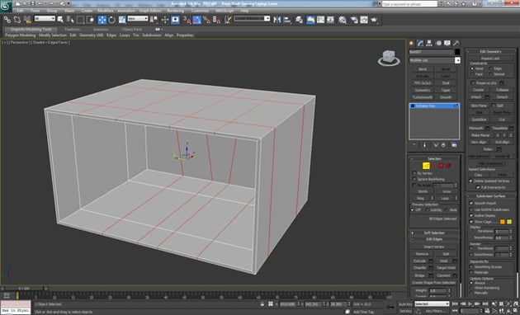Image resolution: width=520 pixels, height=315 pixels.
Task: Switch to Freeform ribbon tab
Action: click(x=72, y=29)
